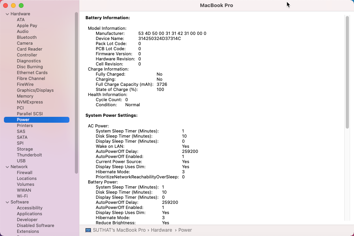Open the Card Reader entry
Image resolution: width=354 pixels, height=236 pixels.
tap(29, 49)
